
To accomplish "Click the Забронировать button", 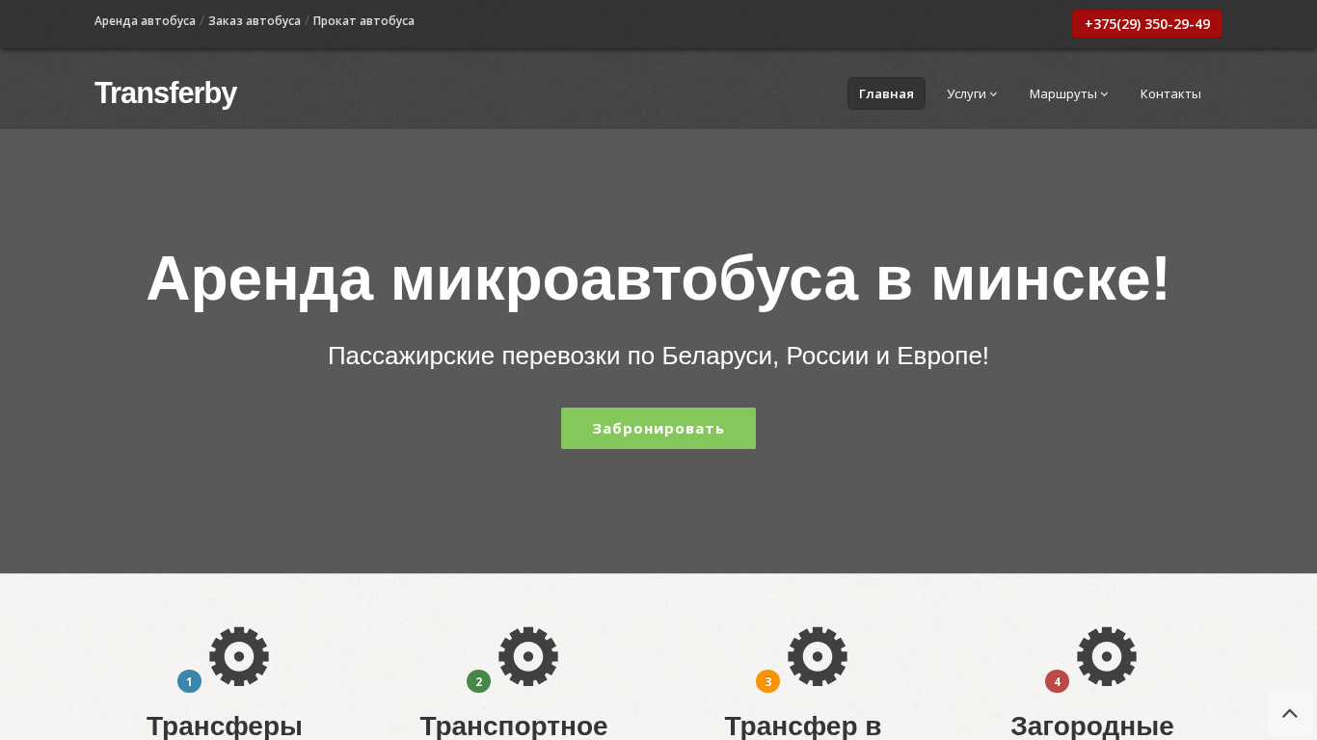I will coord(658,428).
